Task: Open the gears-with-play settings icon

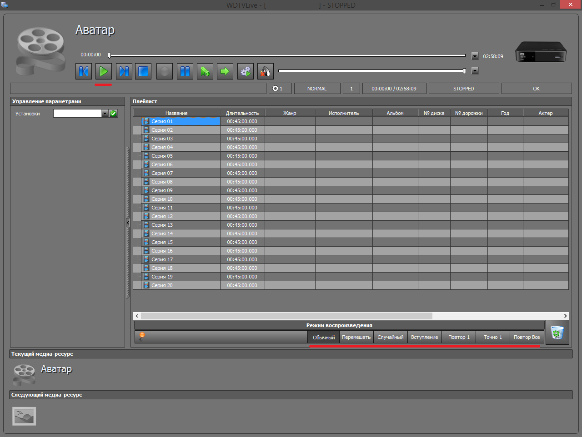Action: pos(246,71)
